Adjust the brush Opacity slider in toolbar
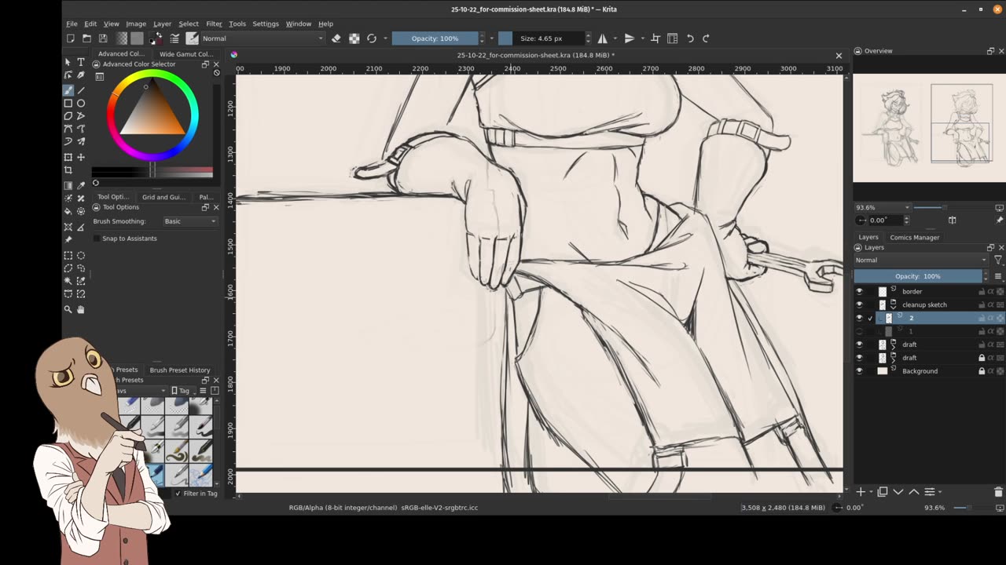Image resolution: width=1006 pixels, height=565 pixels. click(x=435, y=38)
